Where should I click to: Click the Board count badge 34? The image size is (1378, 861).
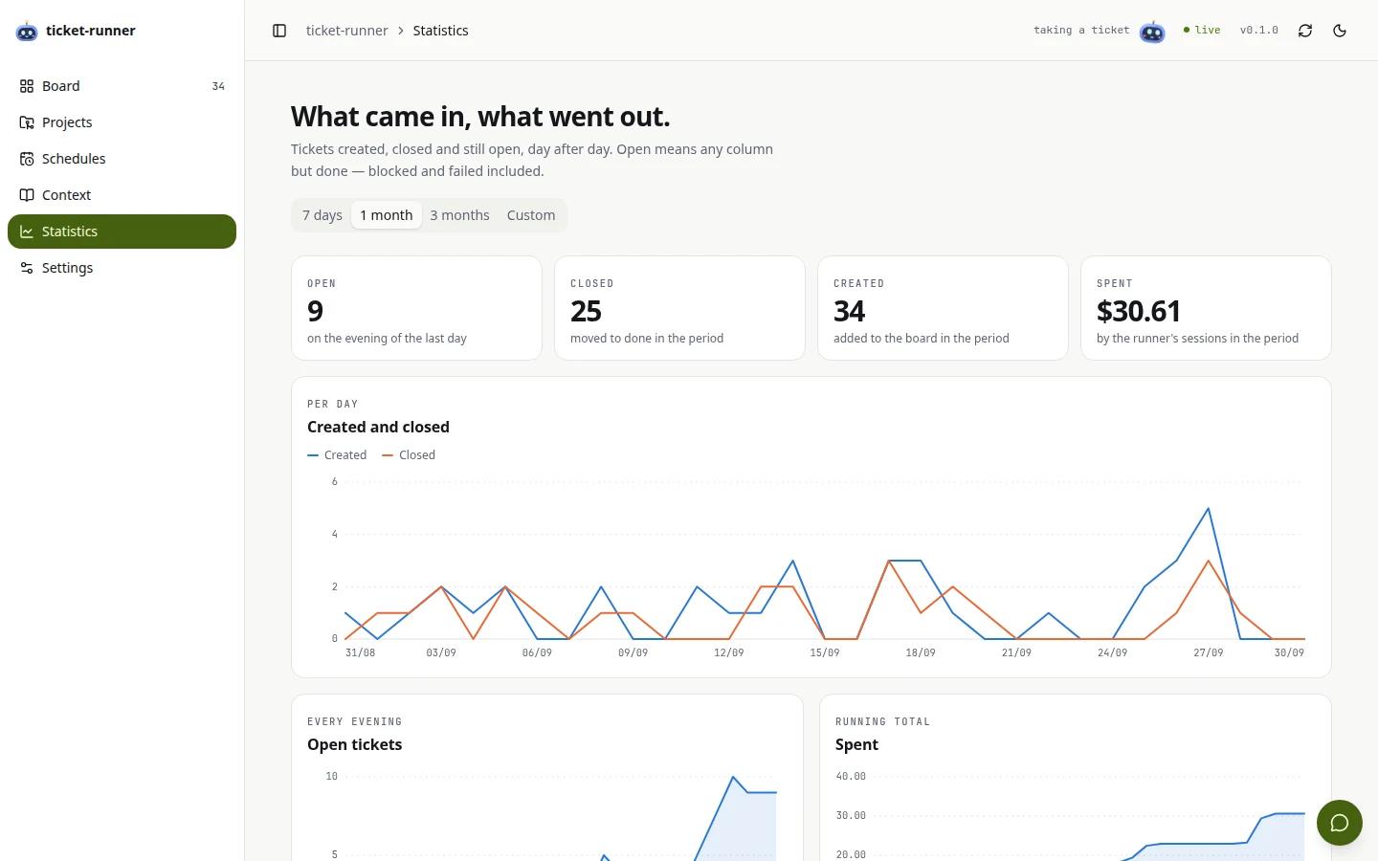(x=218, y=86)
